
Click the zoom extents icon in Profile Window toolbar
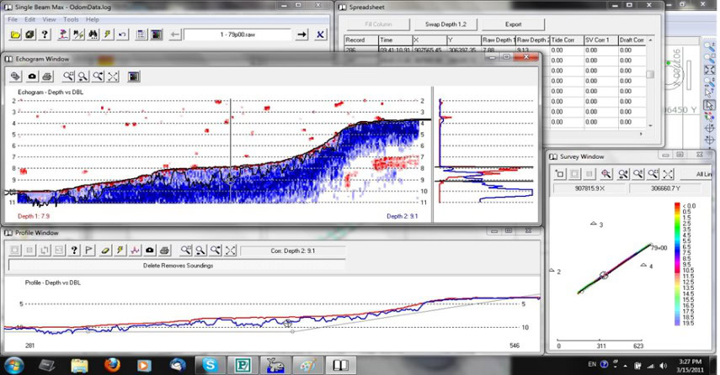[231, 251]
